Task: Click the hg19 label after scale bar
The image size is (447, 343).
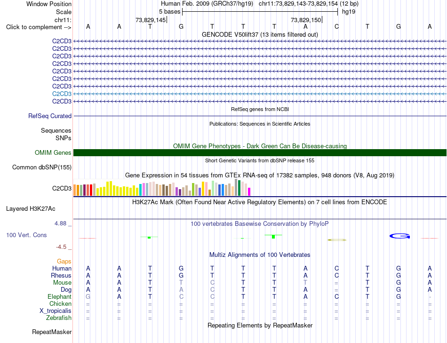Action: 349,12
